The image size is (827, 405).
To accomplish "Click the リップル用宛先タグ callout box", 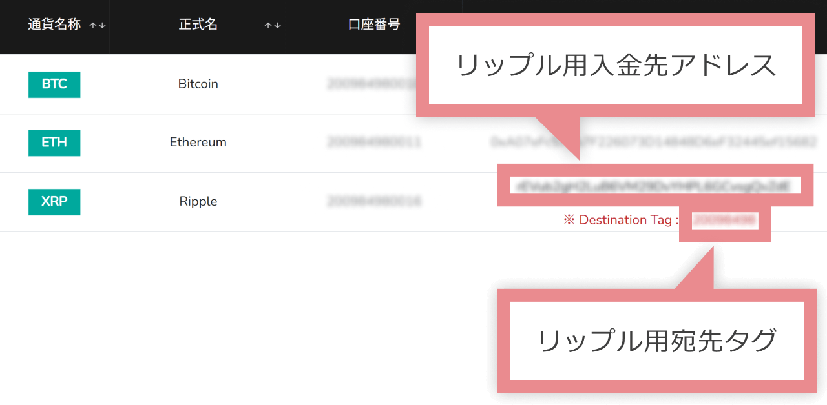I will tap(656, 341).
